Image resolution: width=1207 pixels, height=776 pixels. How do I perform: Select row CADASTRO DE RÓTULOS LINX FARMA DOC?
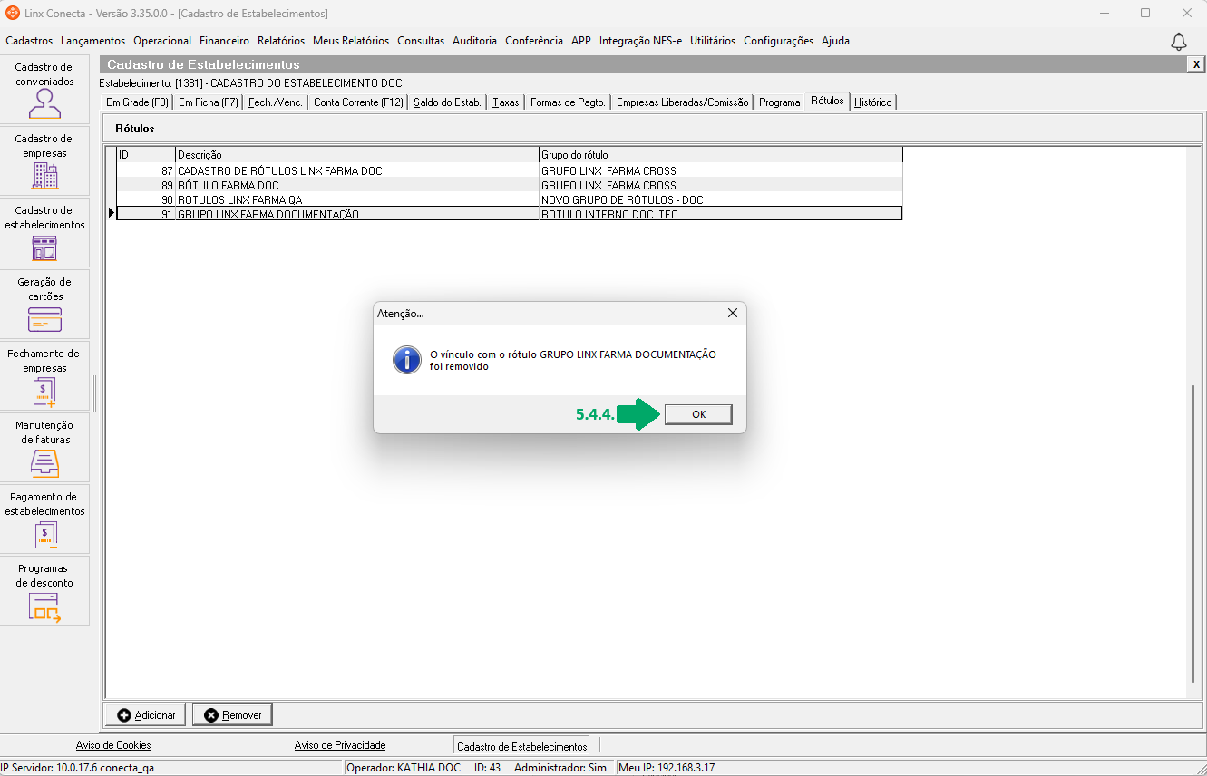[x=510, y=170]
